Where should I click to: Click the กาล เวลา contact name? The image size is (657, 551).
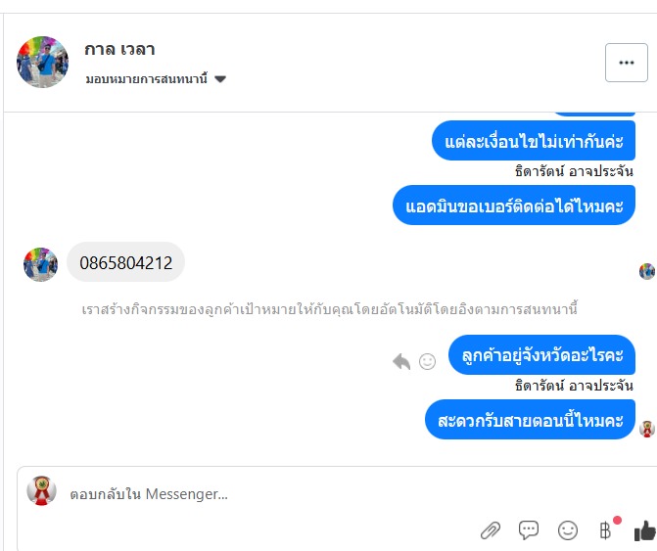point(120,50)
